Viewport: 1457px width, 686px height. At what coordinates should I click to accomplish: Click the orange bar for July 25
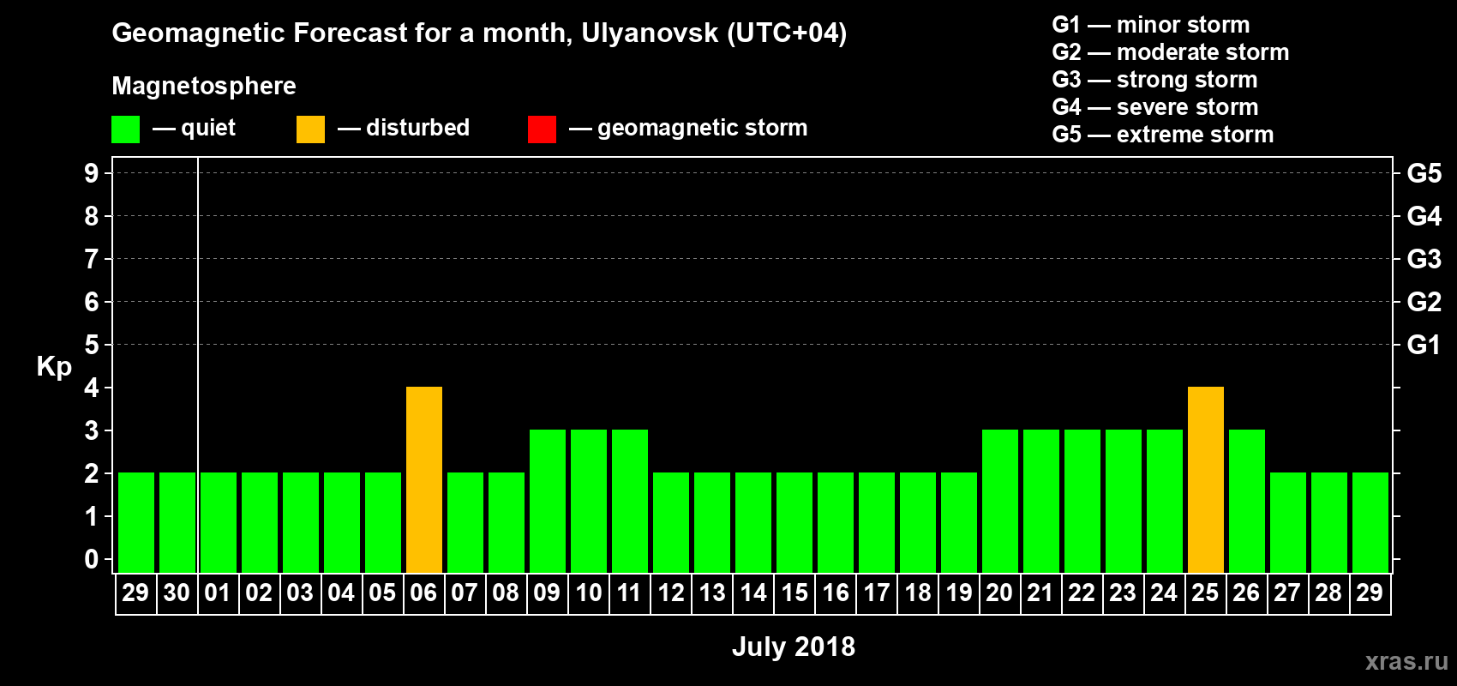click(x=1206, y=480)
